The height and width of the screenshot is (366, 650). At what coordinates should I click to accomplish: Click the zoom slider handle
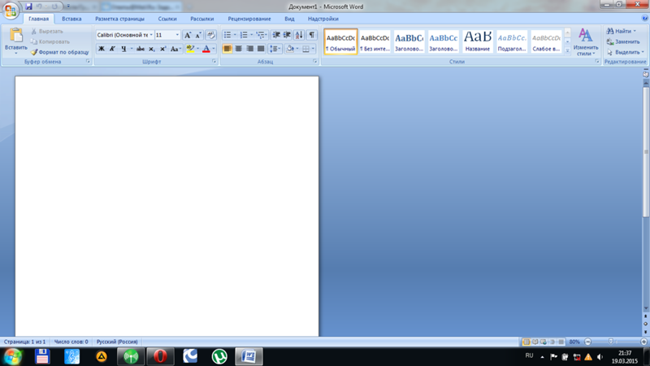pyautogui.click(x=611, y=342)
